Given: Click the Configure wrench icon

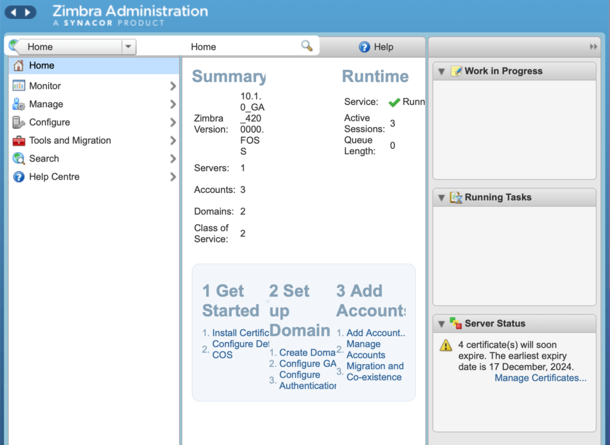Looking at the screenshot, I should pyautogui.click(x=18, y=122).
